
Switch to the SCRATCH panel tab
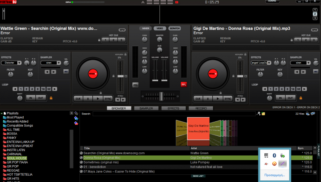tap(175, 28)
